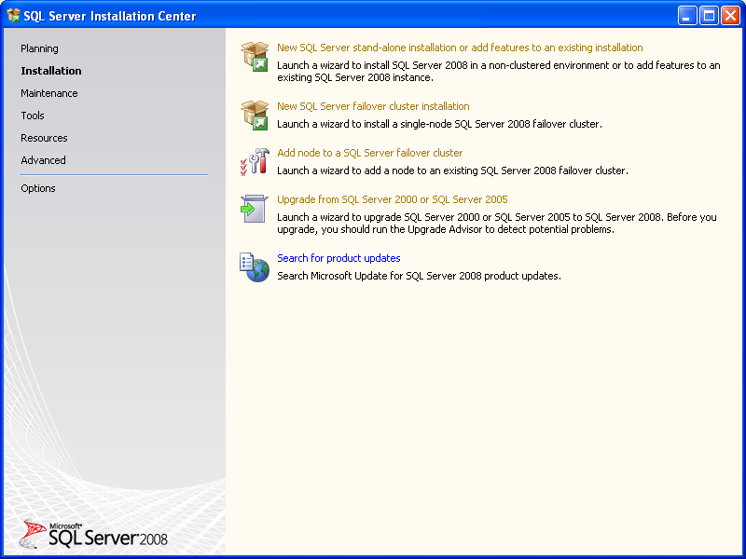
Task: Click text 'Launch a wizard to add a node to an existing SQL Server 2008 failover cluster.'
Action: pos(452,170)
